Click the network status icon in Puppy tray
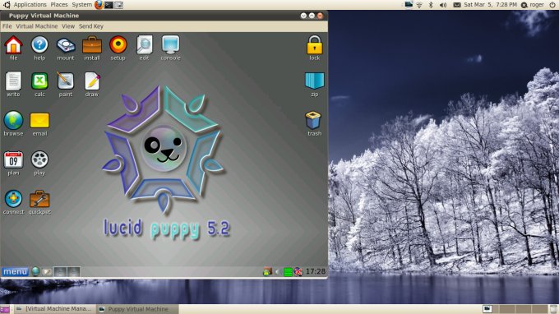 [267, 272]
